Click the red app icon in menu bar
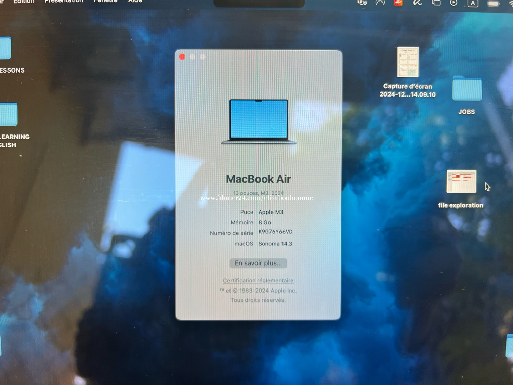The height and width of the screenshot is (385, 513). pyautogui.click(x=398, y=2)
